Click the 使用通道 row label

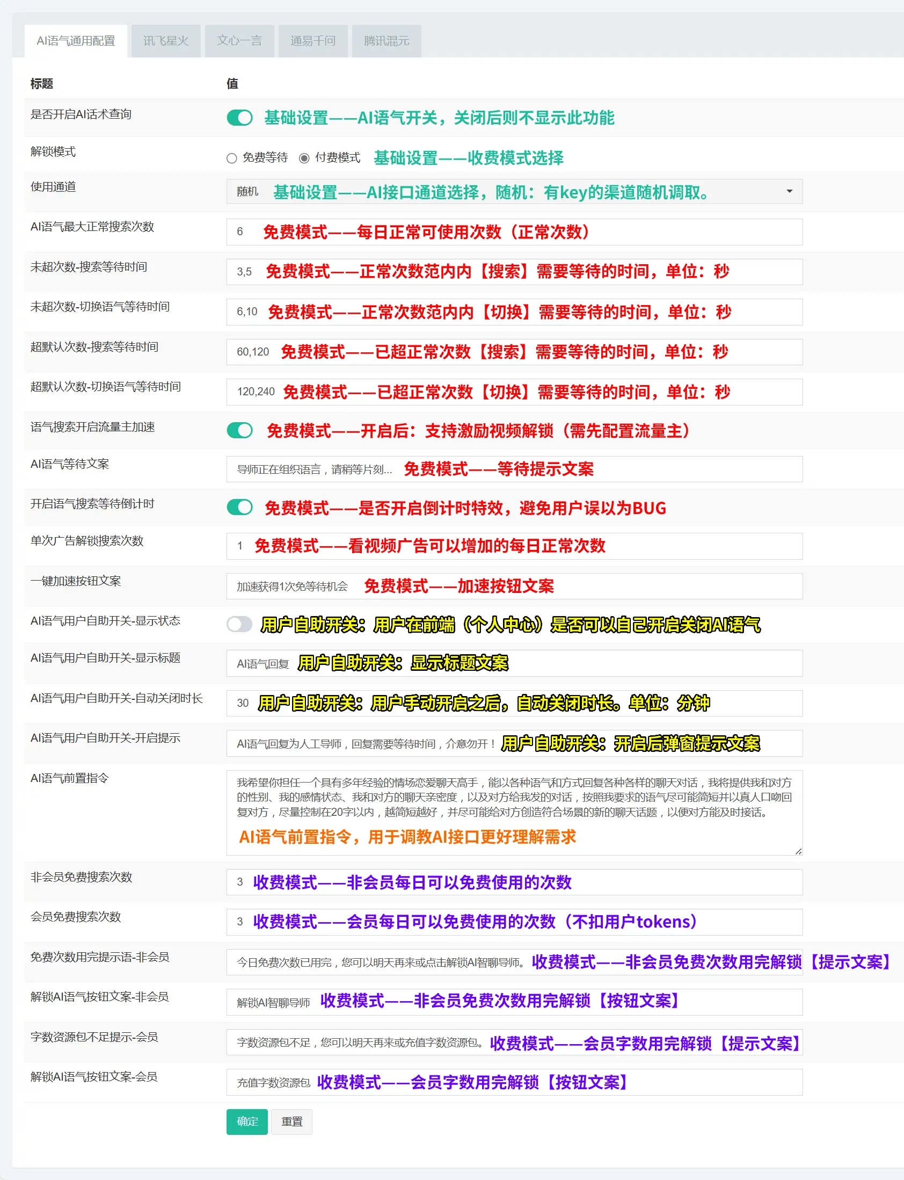click(x=53, y=187)
